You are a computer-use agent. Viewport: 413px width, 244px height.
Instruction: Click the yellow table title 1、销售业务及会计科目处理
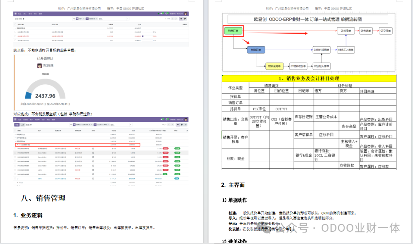(309, 78)
